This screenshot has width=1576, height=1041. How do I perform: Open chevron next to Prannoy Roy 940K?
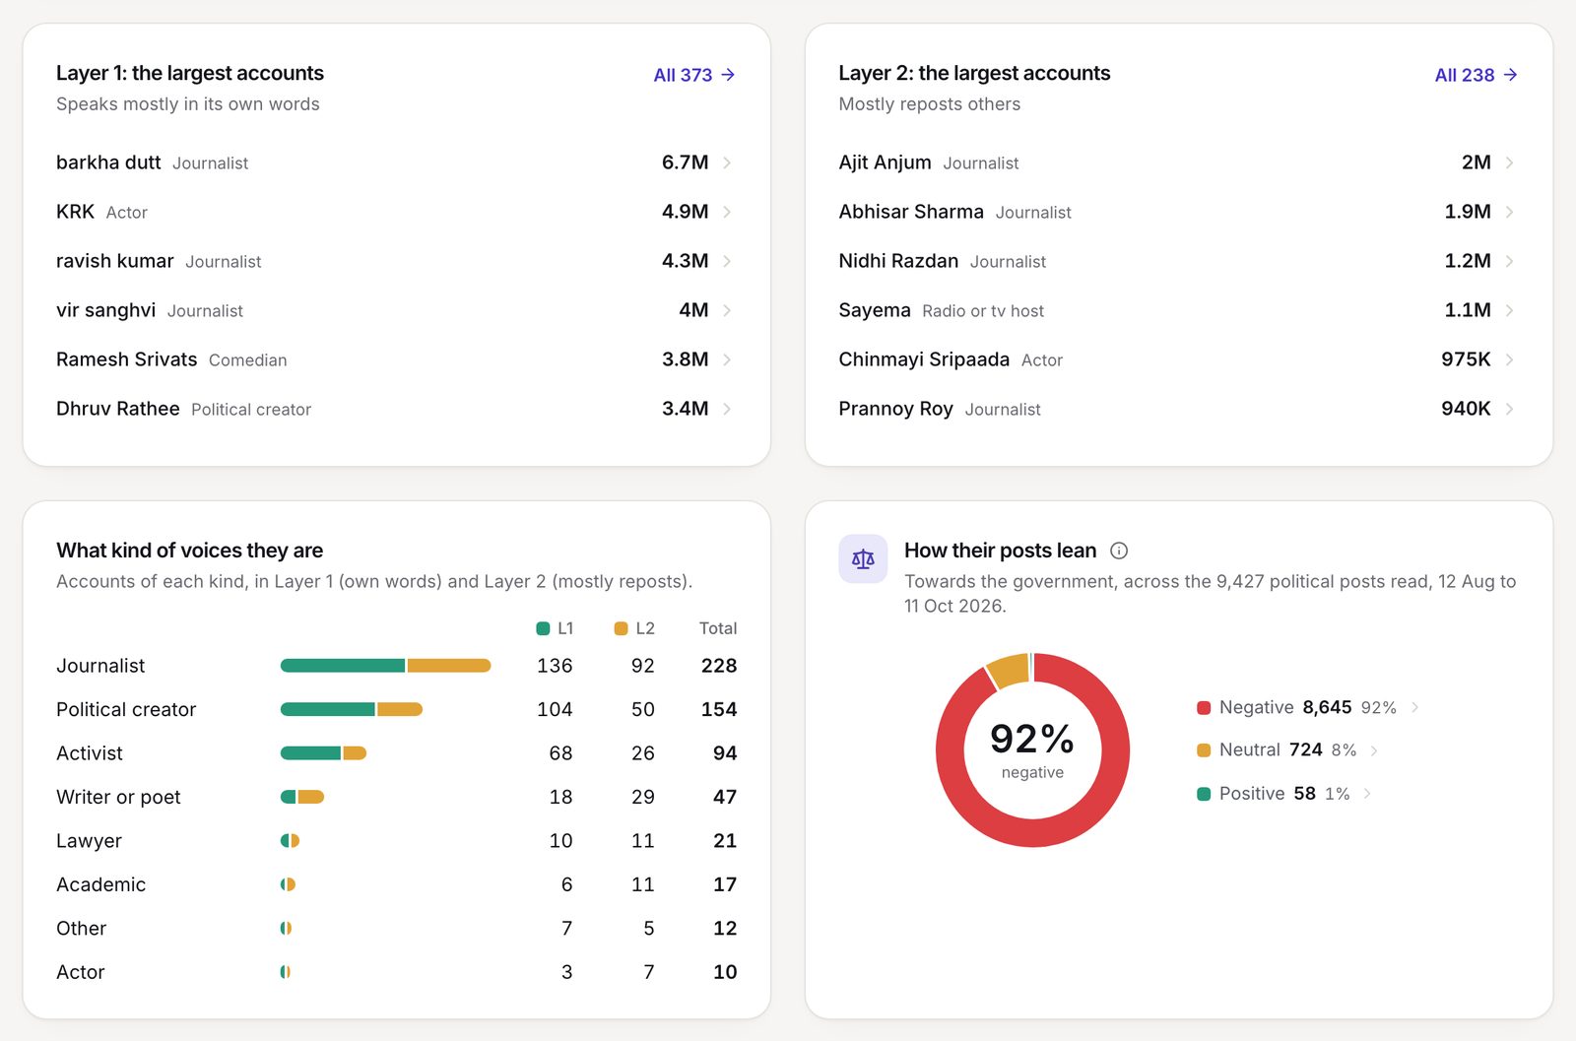1509,409
